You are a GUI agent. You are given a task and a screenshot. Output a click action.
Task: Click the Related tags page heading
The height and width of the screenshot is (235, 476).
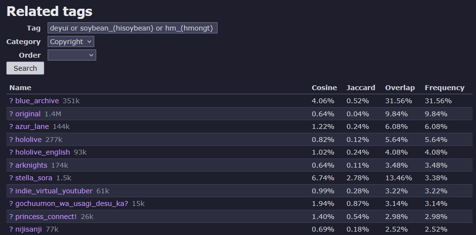click(x=49, y=12)
